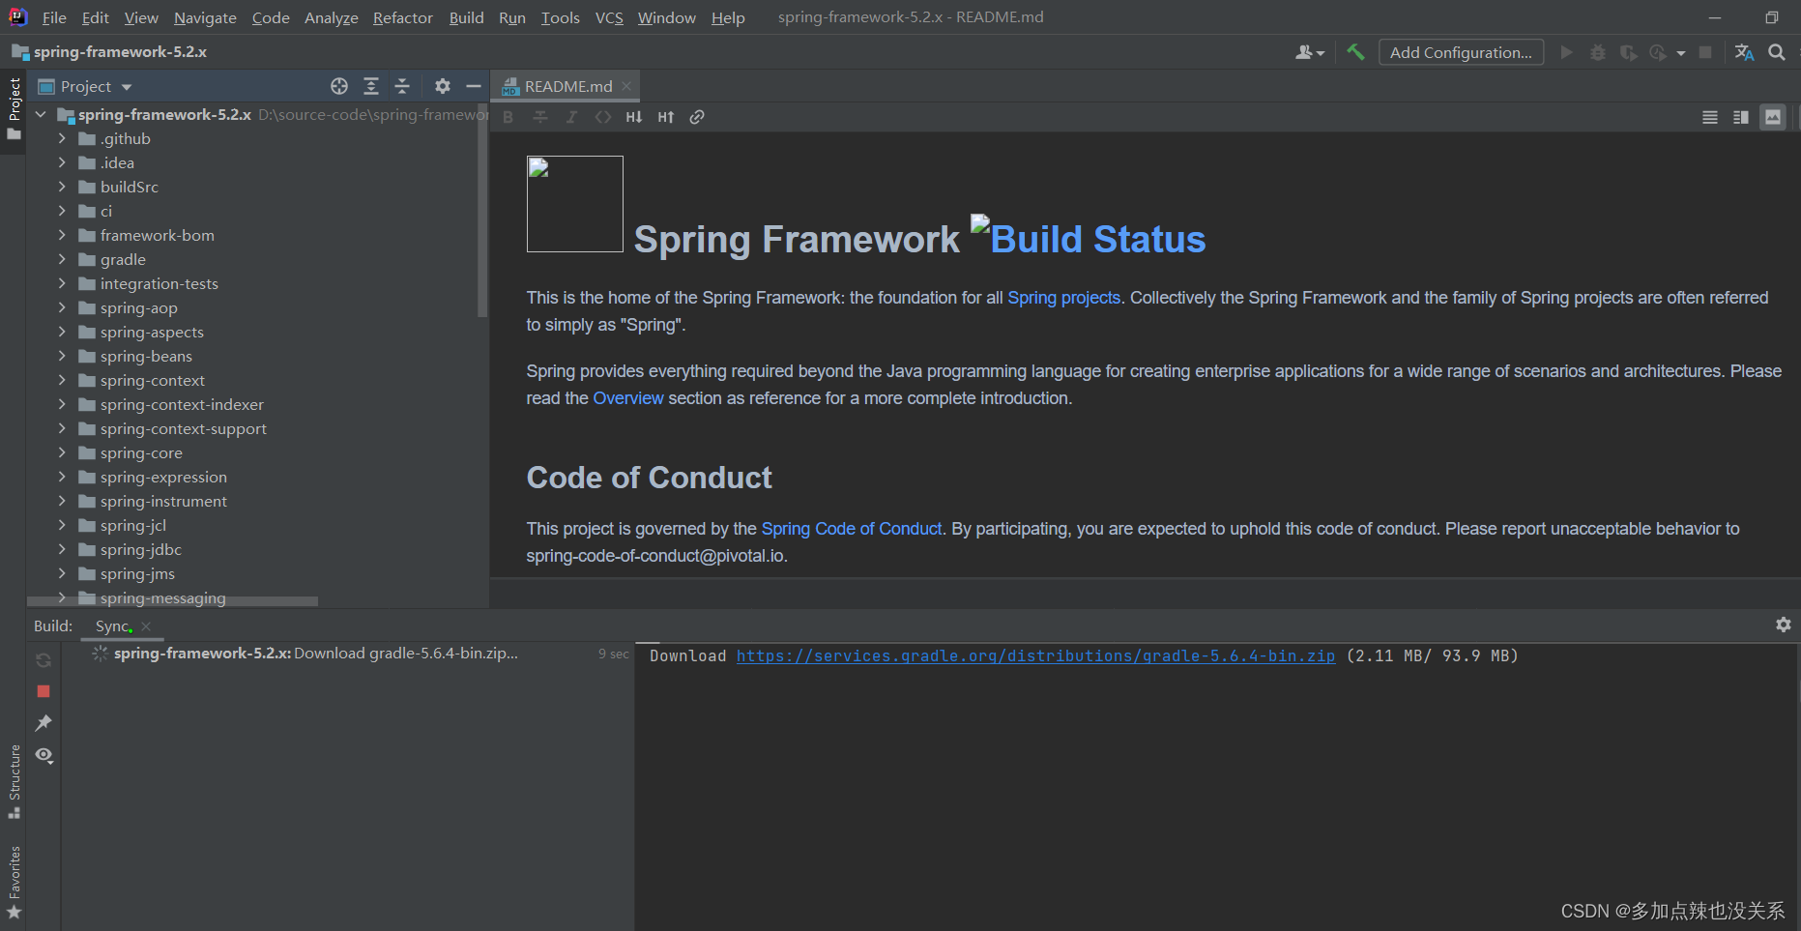Switch to editor and preview split view
Viewport: 1801px width, 931px height.
point(1741,117)
